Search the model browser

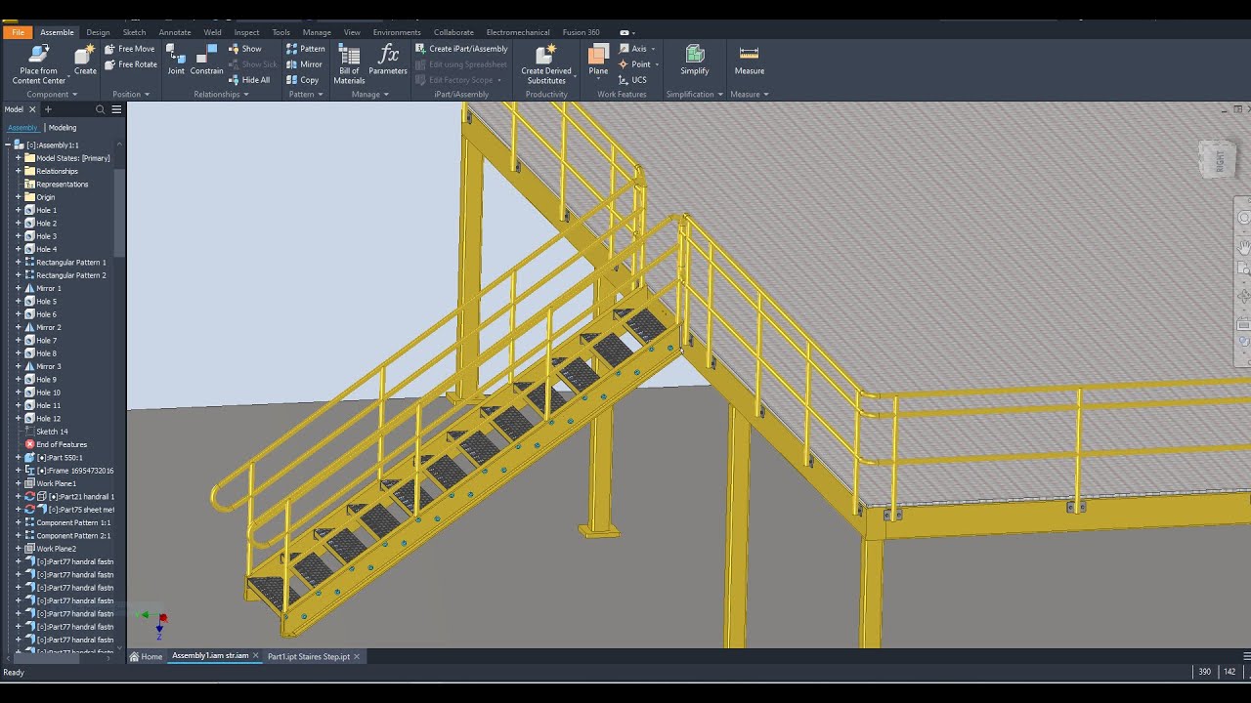coord(101,109)
